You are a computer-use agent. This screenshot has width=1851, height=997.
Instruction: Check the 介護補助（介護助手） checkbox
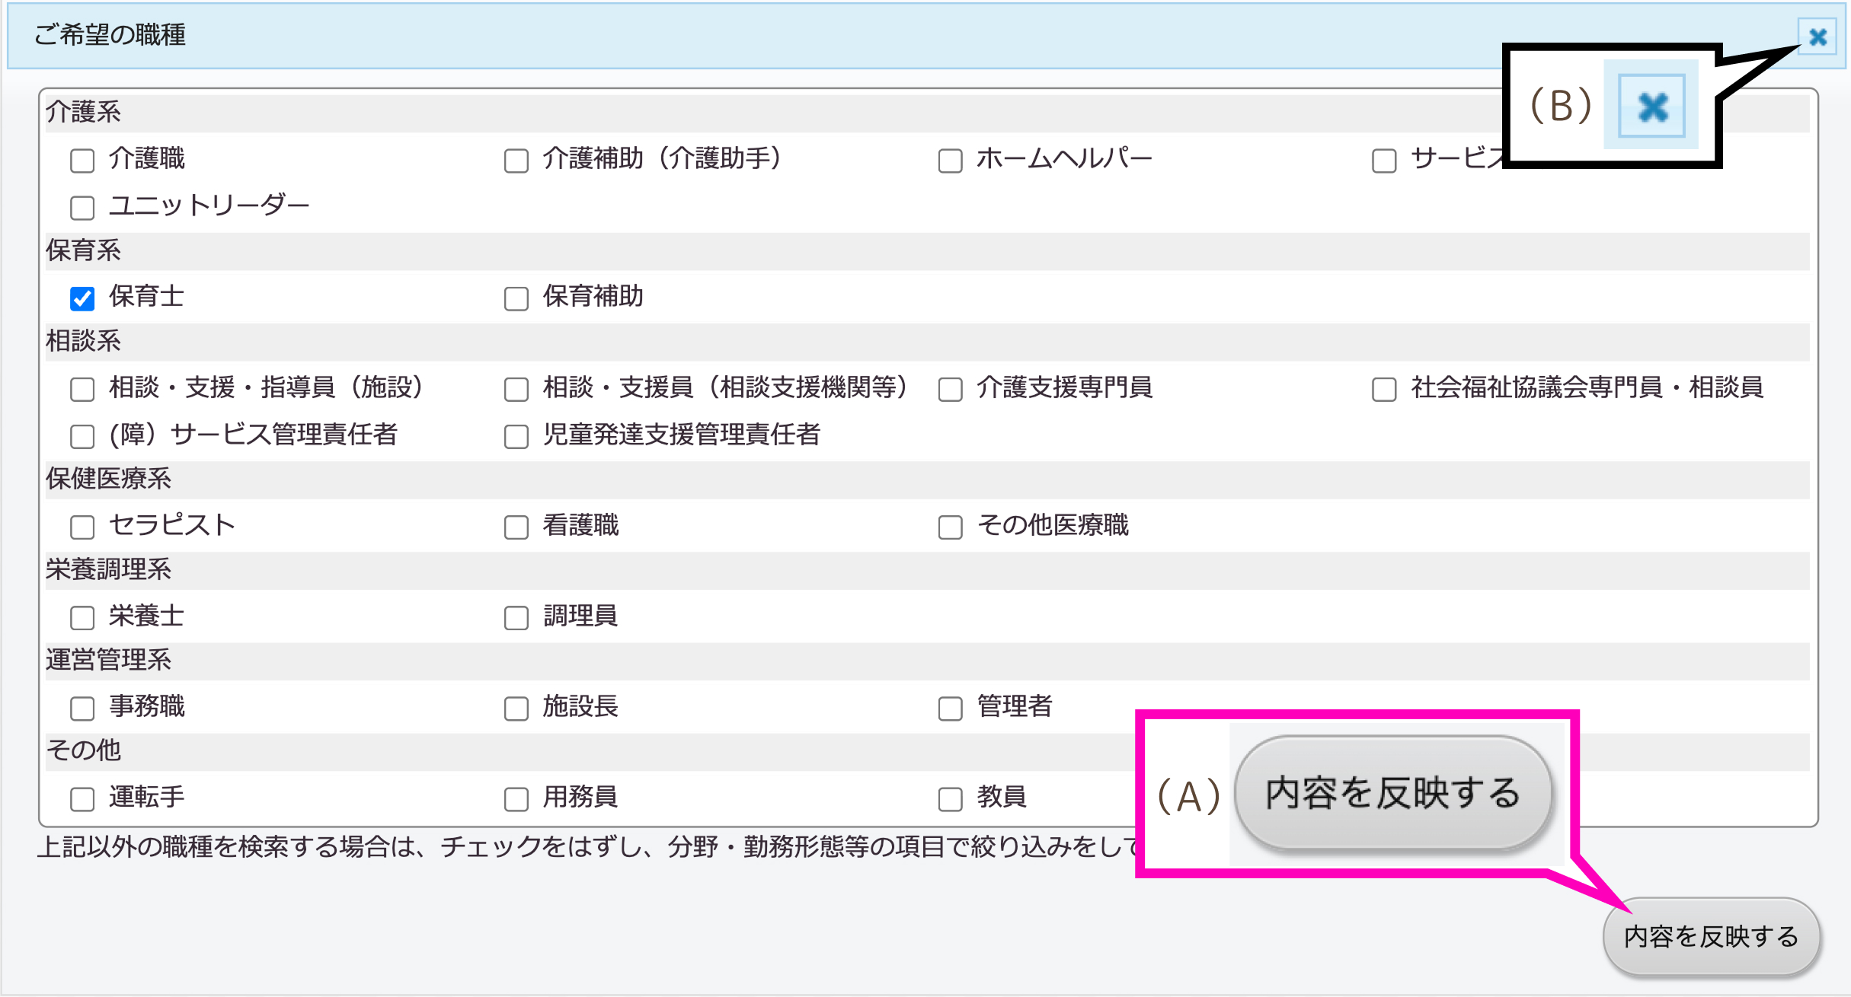coord(516,161)
